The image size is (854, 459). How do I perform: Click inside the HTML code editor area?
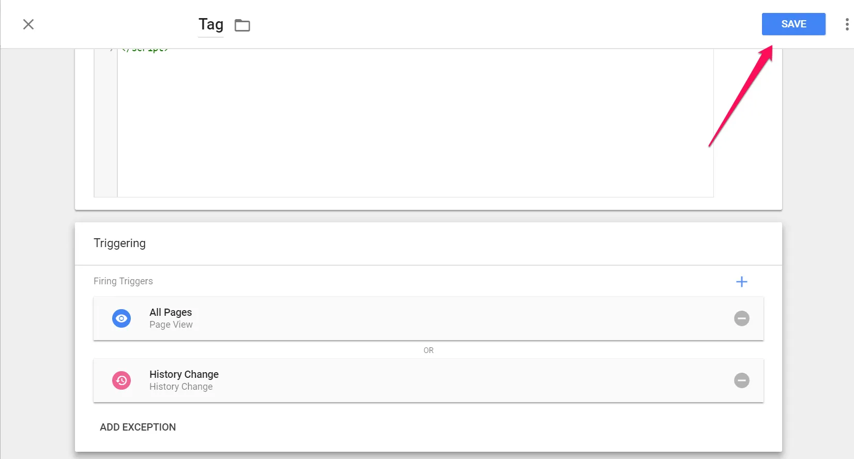[414, 124]
